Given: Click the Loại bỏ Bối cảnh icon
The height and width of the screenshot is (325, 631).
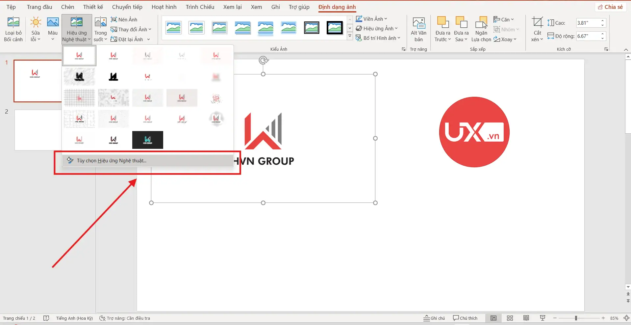Looking at the screenshot, I should (13, 29).
